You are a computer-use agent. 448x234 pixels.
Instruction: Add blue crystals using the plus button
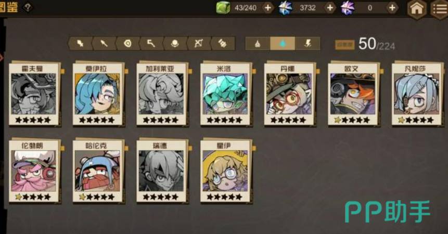pos(330,8)
